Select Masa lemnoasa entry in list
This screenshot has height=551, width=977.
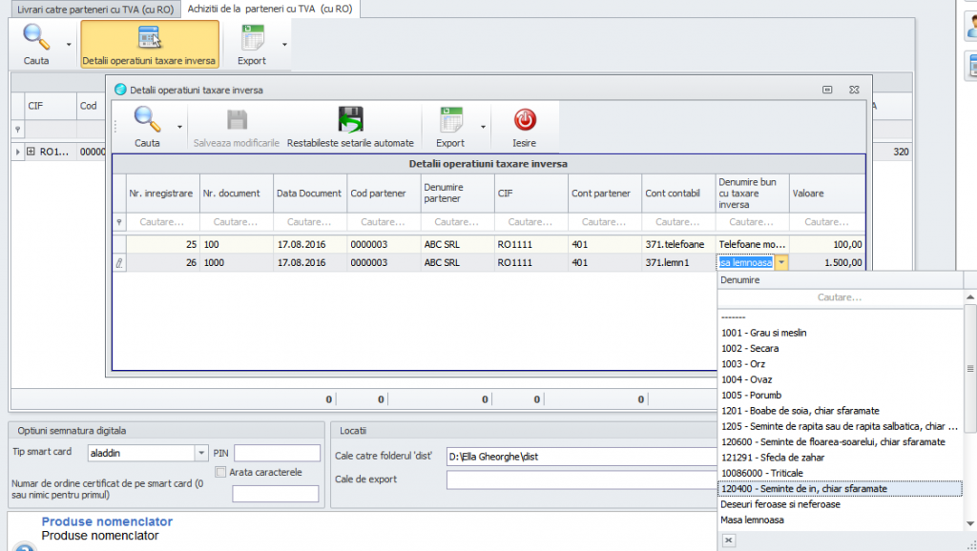(840, 520)
